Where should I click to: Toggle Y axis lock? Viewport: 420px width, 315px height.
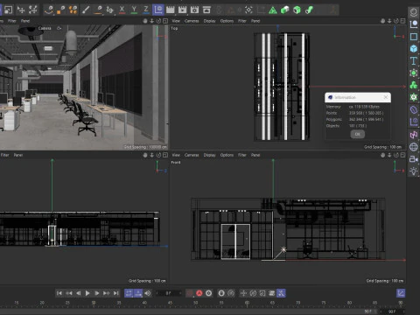(134, 10)
